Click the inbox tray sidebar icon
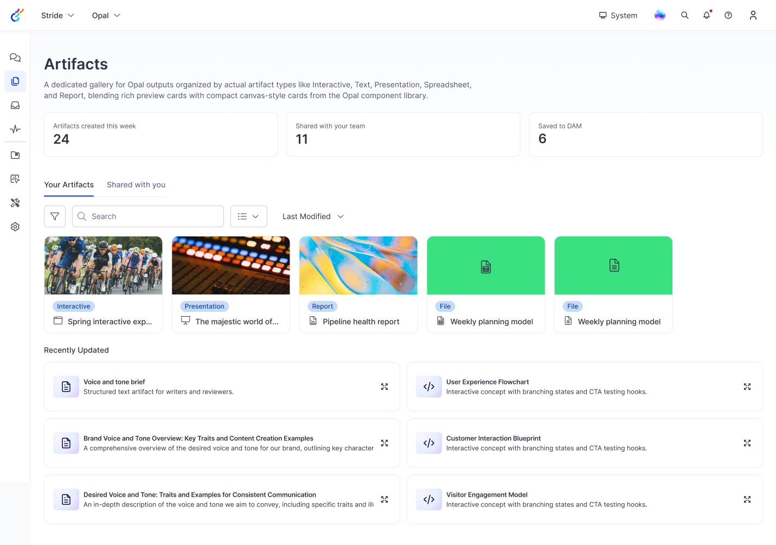 (x=15, y=105)
